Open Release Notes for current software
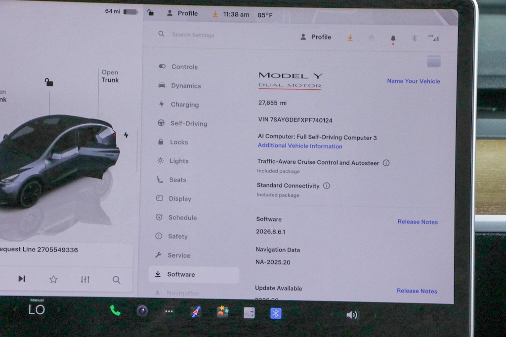 418,222
